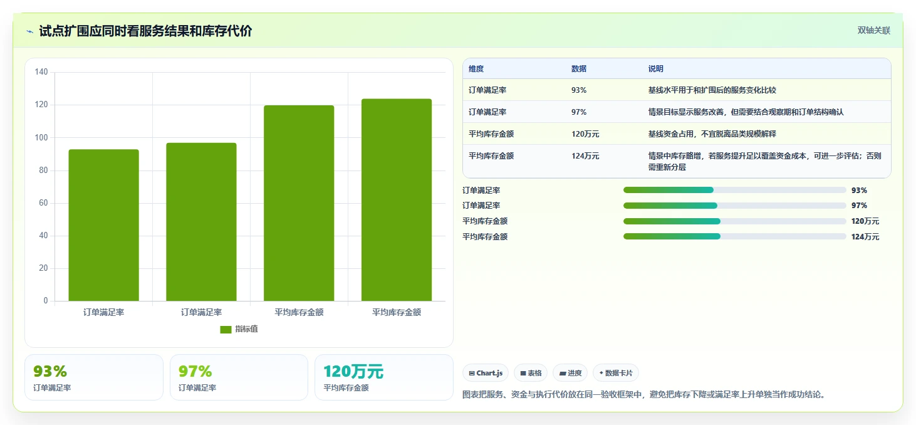Click the 93% cell in the table
The height and width of the screenshot is (425, 916).
[579, 90]
